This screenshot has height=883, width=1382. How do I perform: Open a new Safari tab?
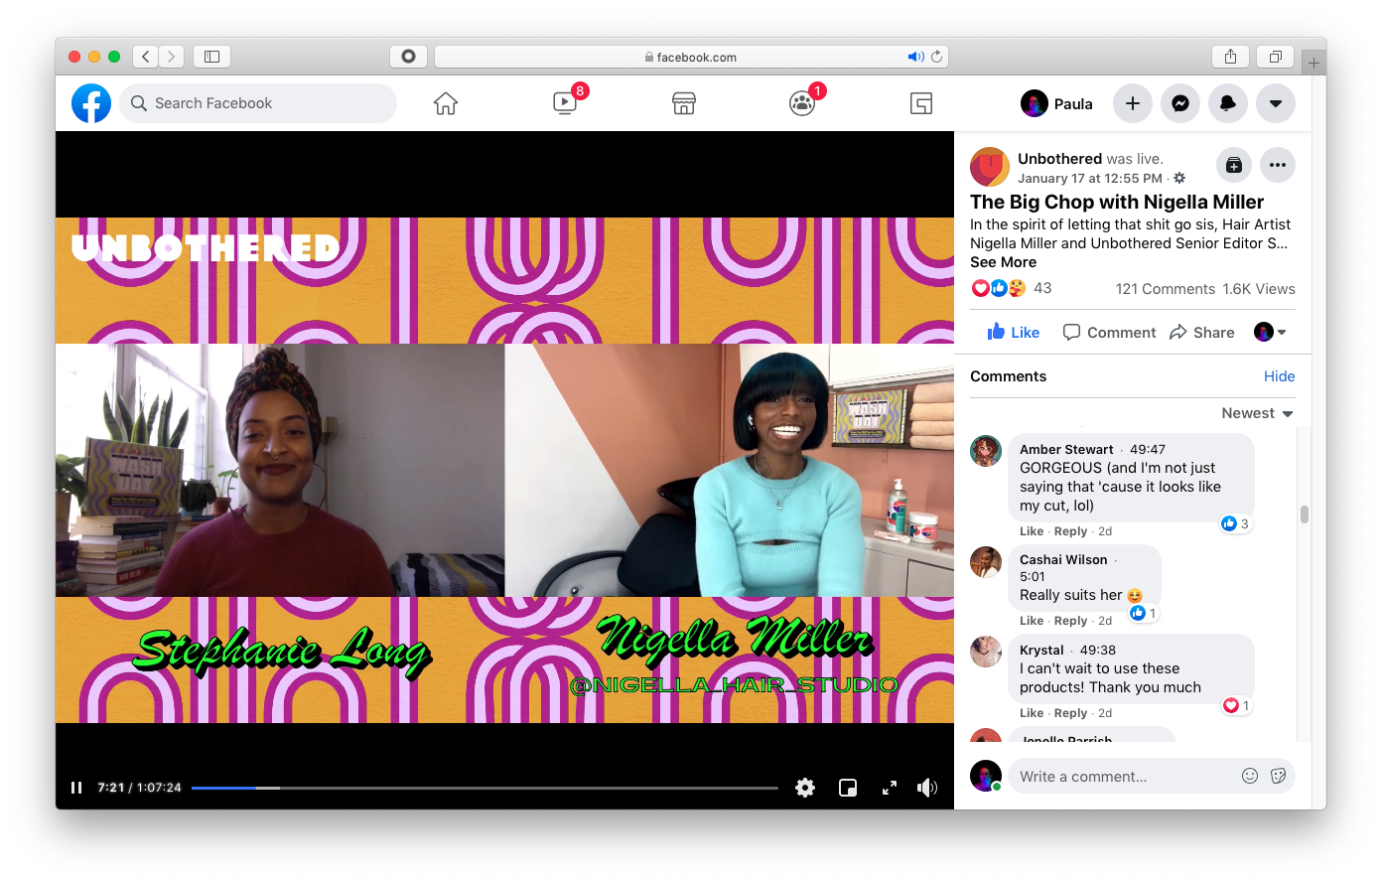click(1313, 63)
